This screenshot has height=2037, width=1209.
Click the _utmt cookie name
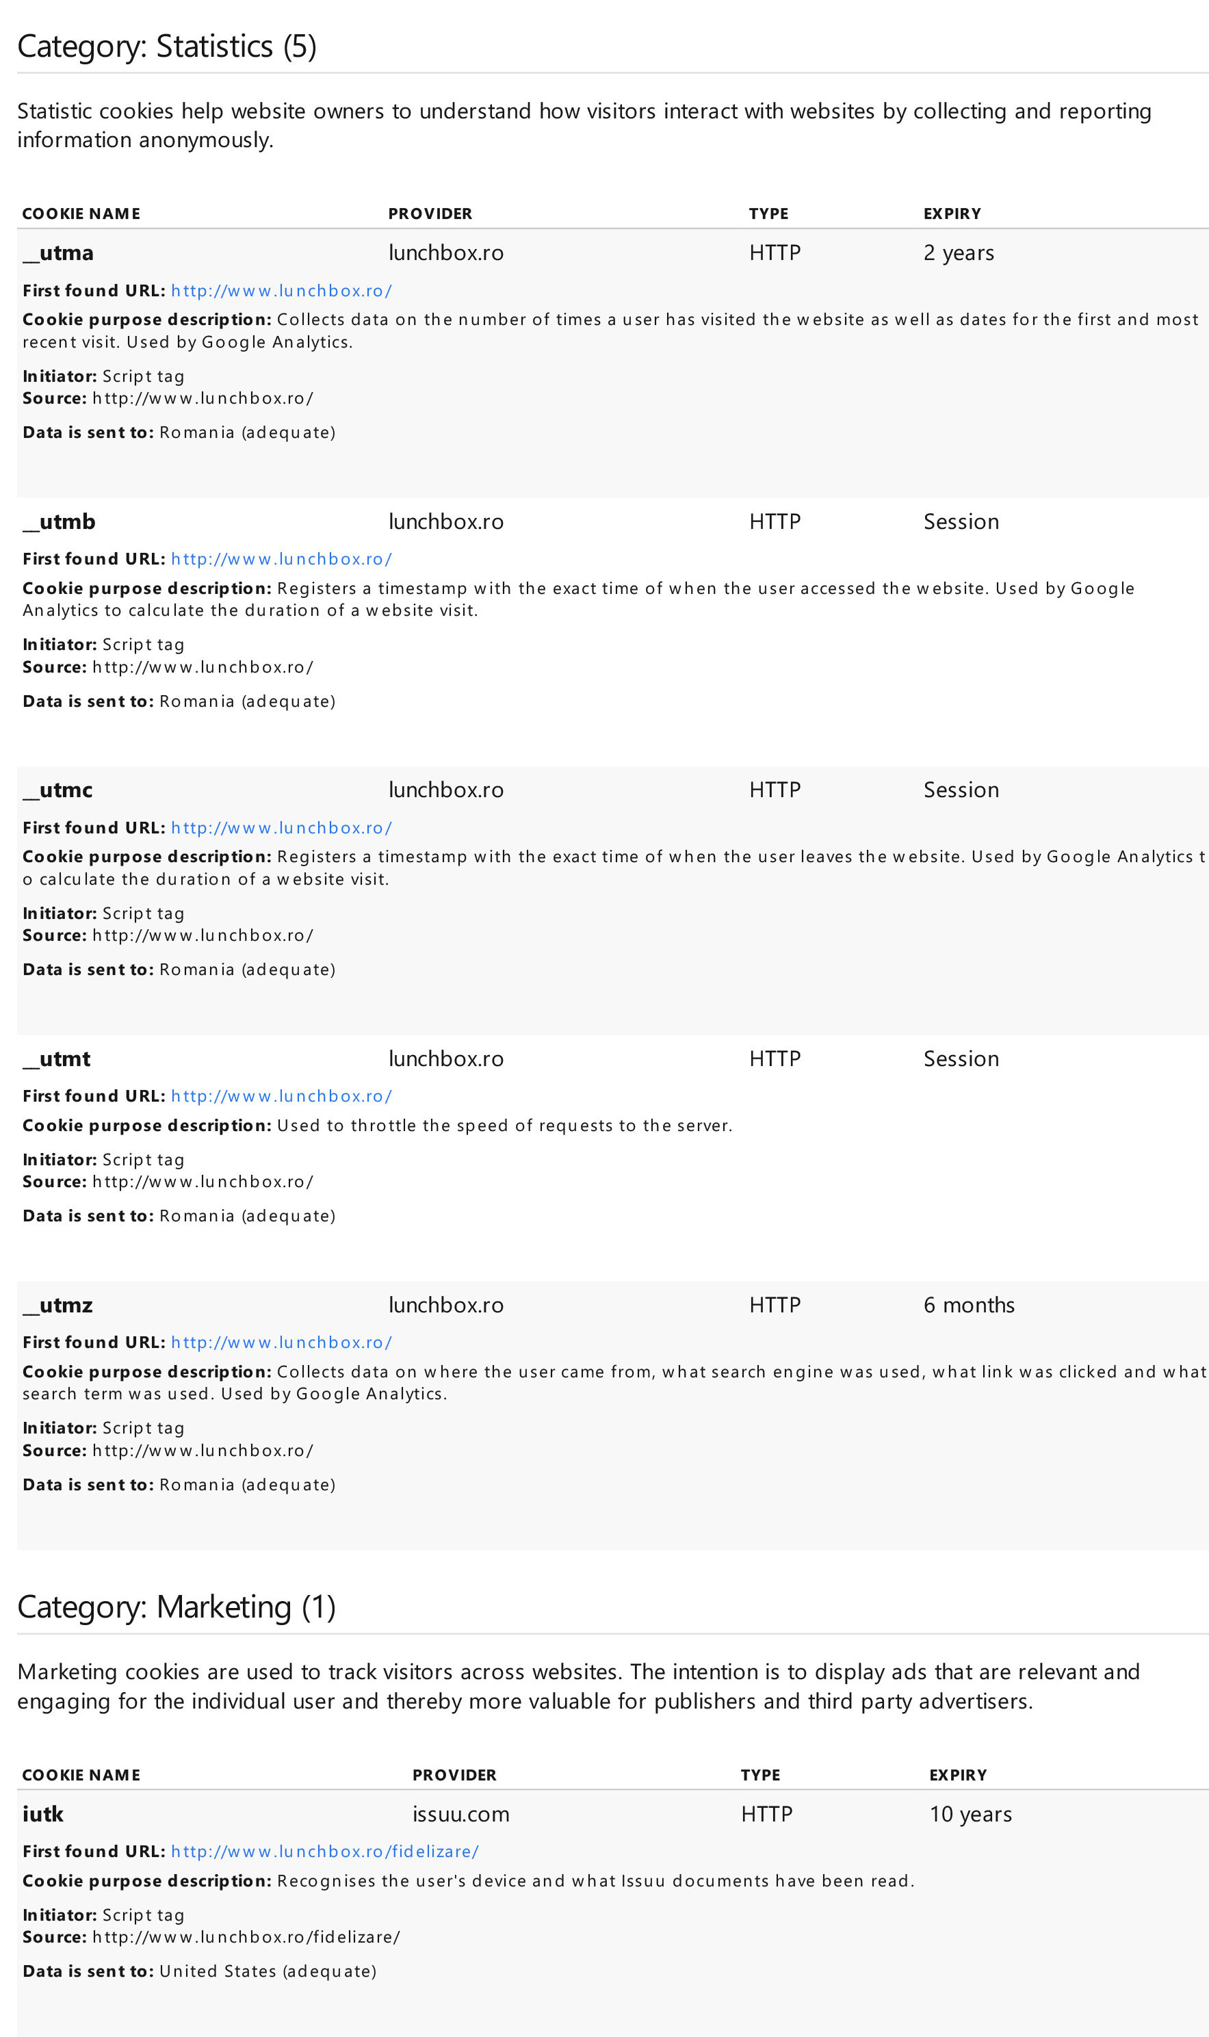pos(57,1059)
